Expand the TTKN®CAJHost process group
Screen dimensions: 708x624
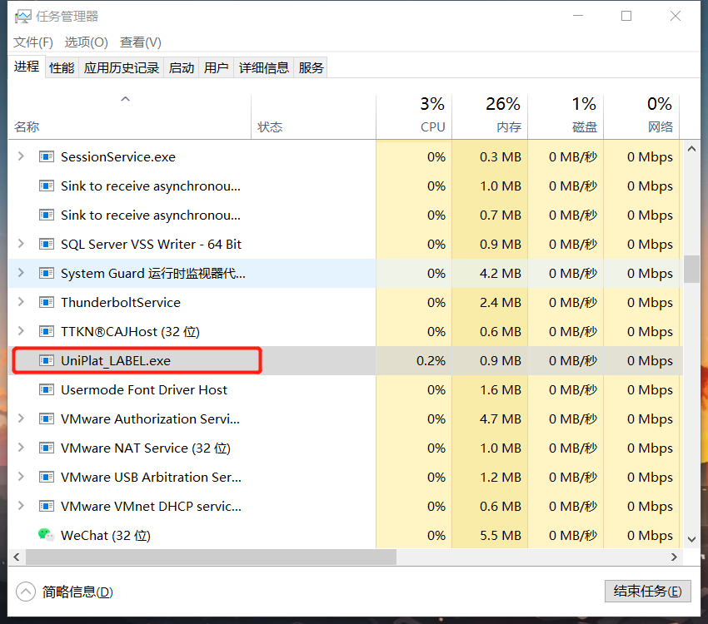[x=21, y=331]
